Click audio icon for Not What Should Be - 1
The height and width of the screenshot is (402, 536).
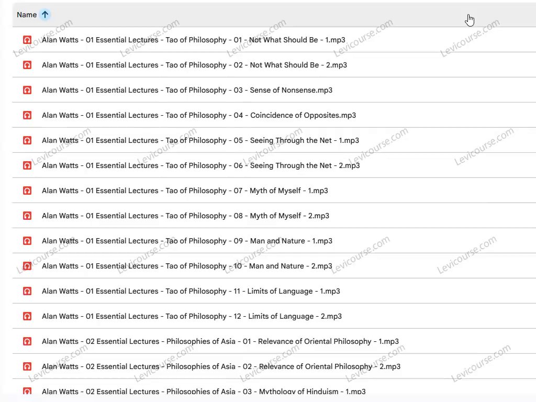[x=27, y=40]
